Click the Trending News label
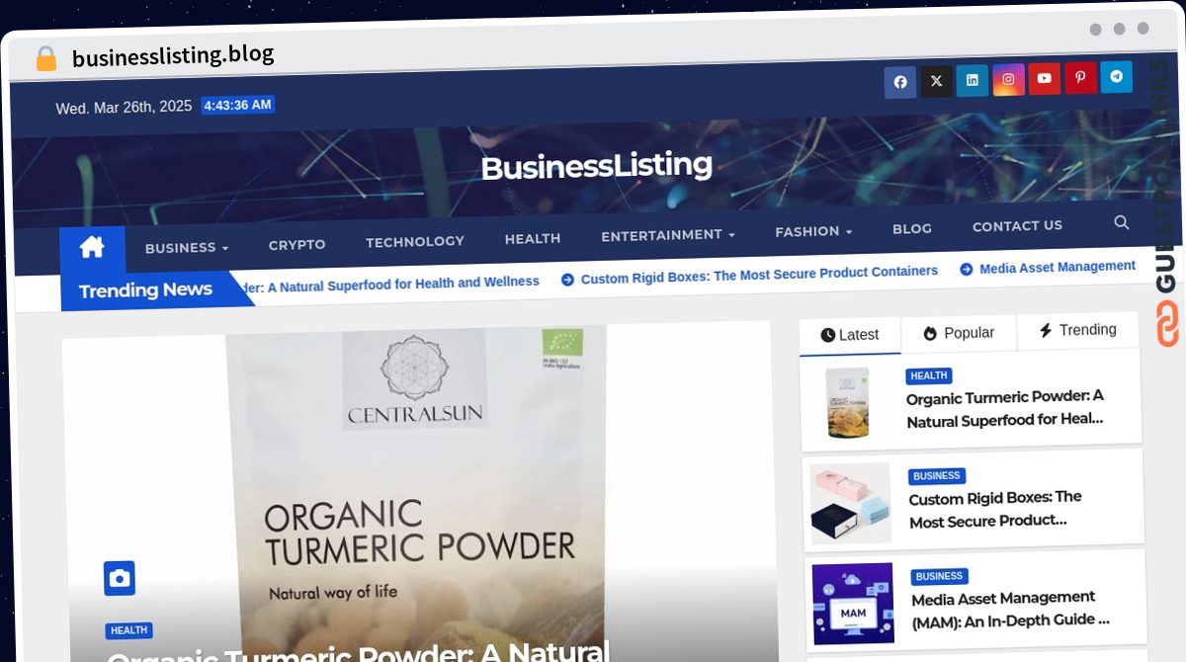This screenshot has height=662, width=1186. click(145, 290)
